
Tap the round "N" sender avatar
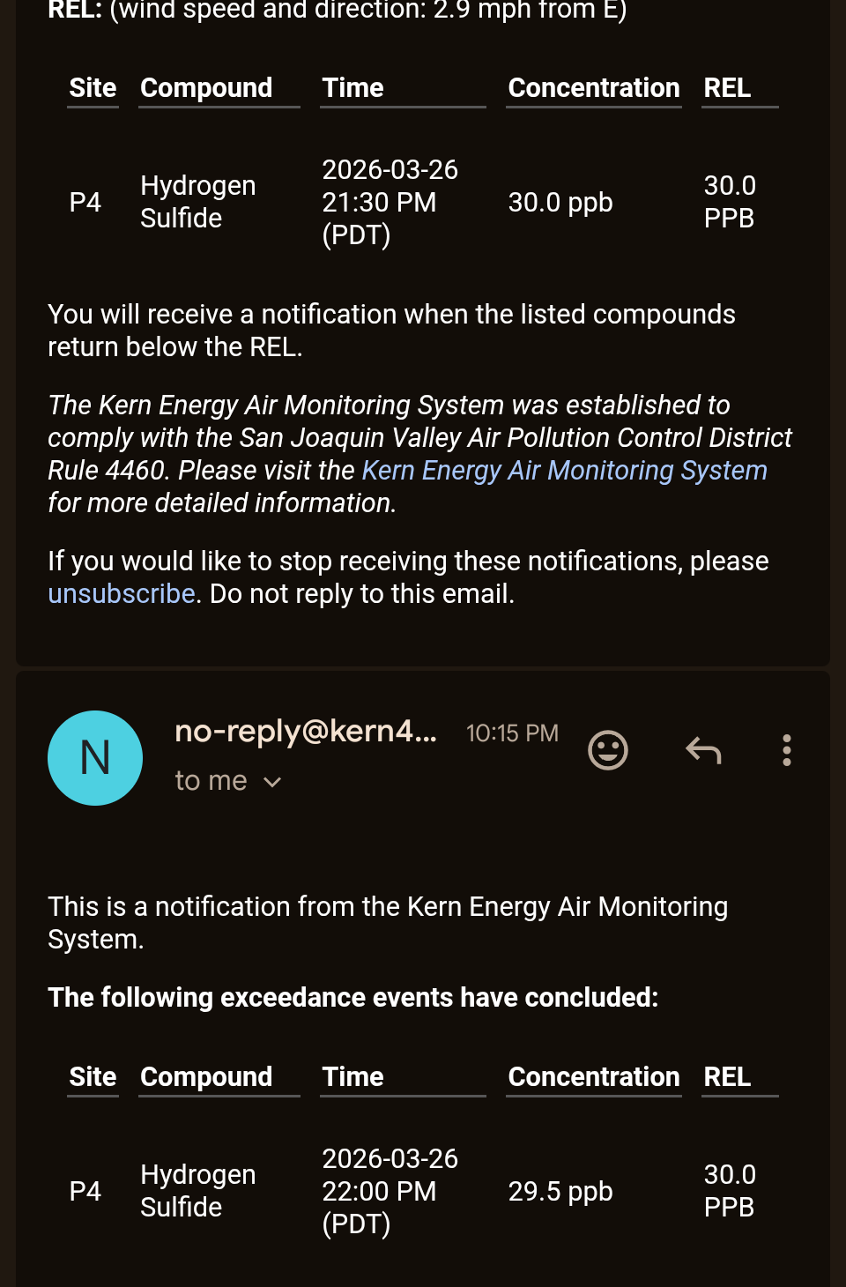click(x=95, y=757)
